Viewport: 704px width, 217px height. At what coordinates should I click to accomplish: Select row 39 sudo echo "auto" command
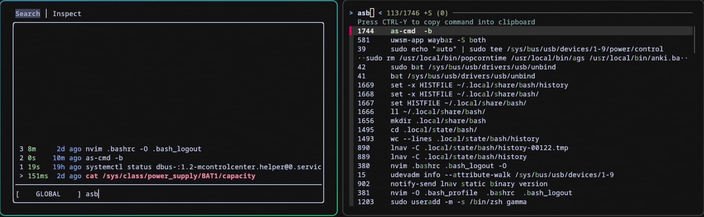521,49
